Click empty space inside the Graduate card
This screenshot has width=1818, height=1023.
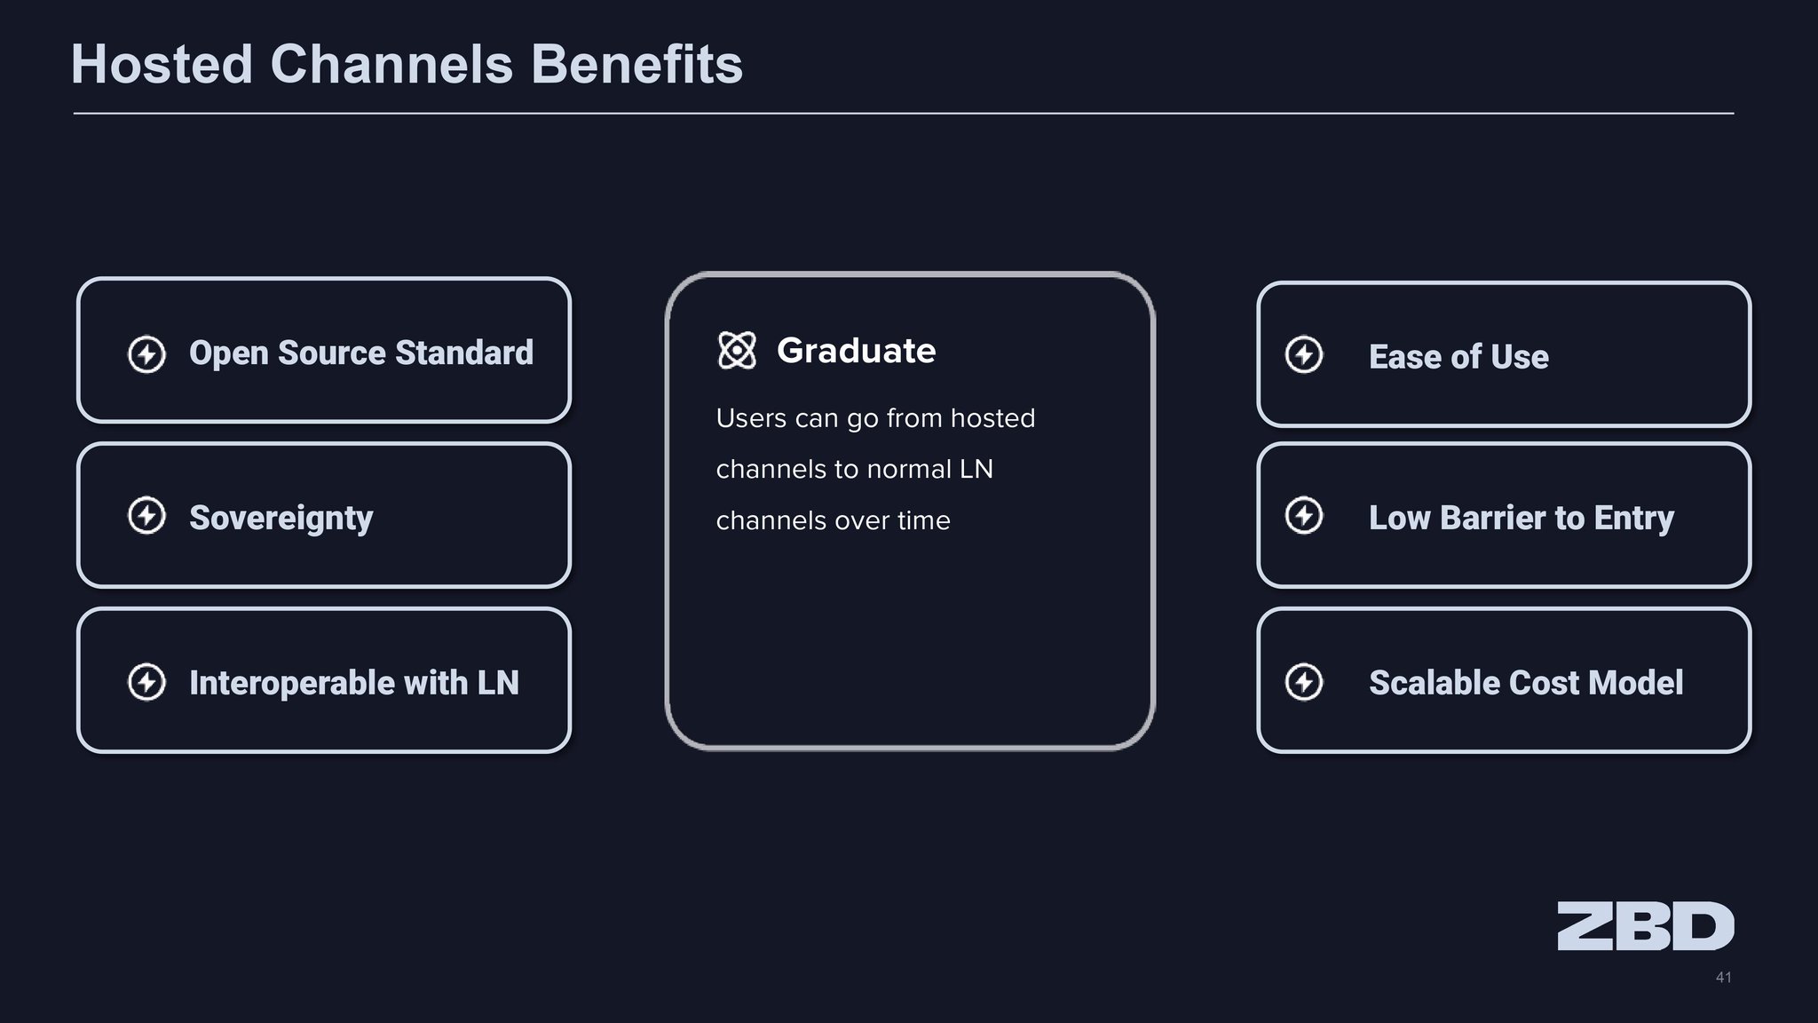click(909, 648)
